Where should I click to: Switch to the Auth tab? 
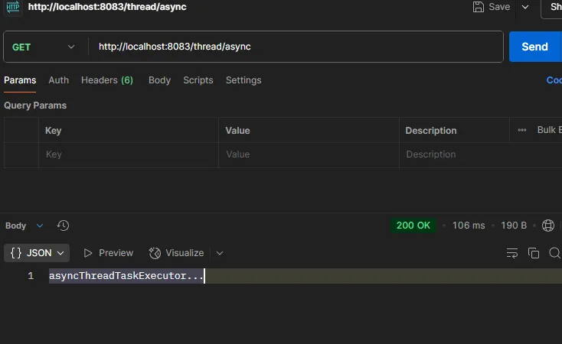59,80
